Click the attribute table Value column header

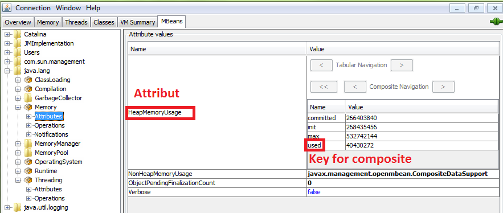(x=403, y=50)
